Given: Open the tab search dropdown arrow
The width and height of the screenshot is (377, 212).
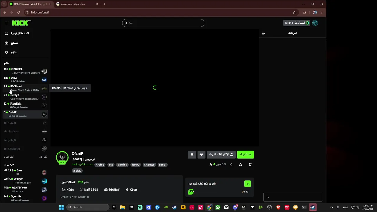Looking at the screenshot, I should [x=4, y=4].
